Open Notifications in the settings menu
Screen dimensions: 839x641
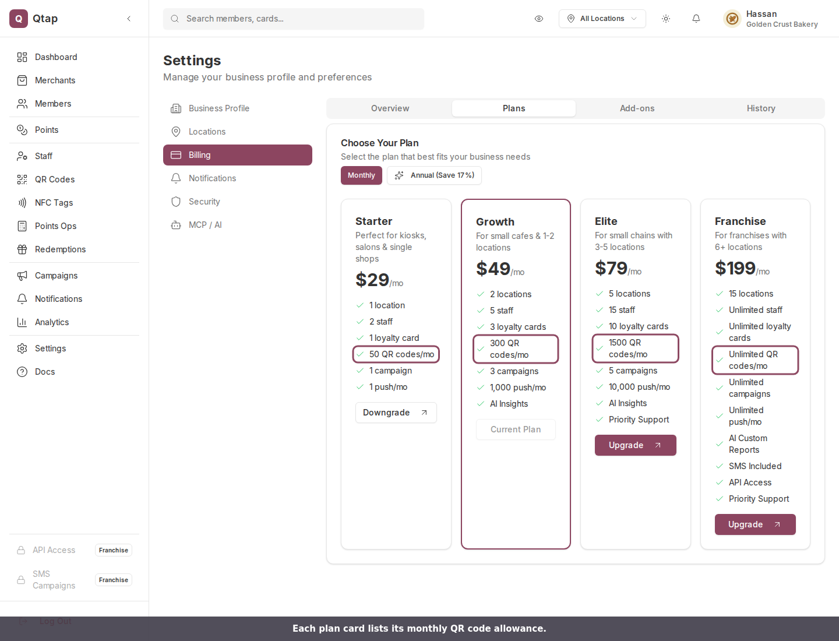[x=238, y=178]
